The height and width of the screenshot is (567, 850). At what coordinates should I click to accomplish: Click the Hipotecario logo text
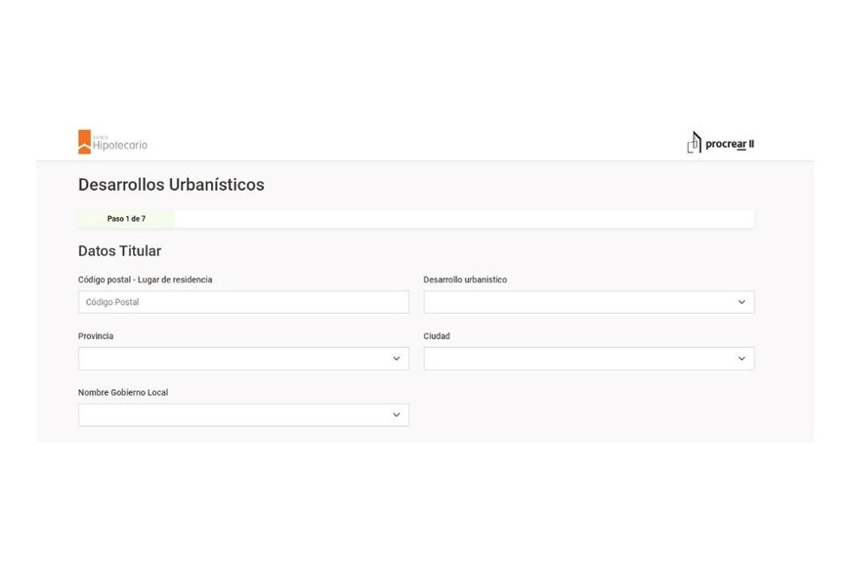[x=120, y=145]
